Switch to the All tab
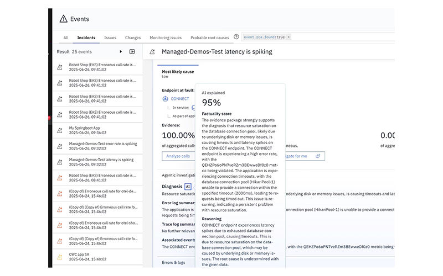The image size is (443, 276). coord(65,38)
